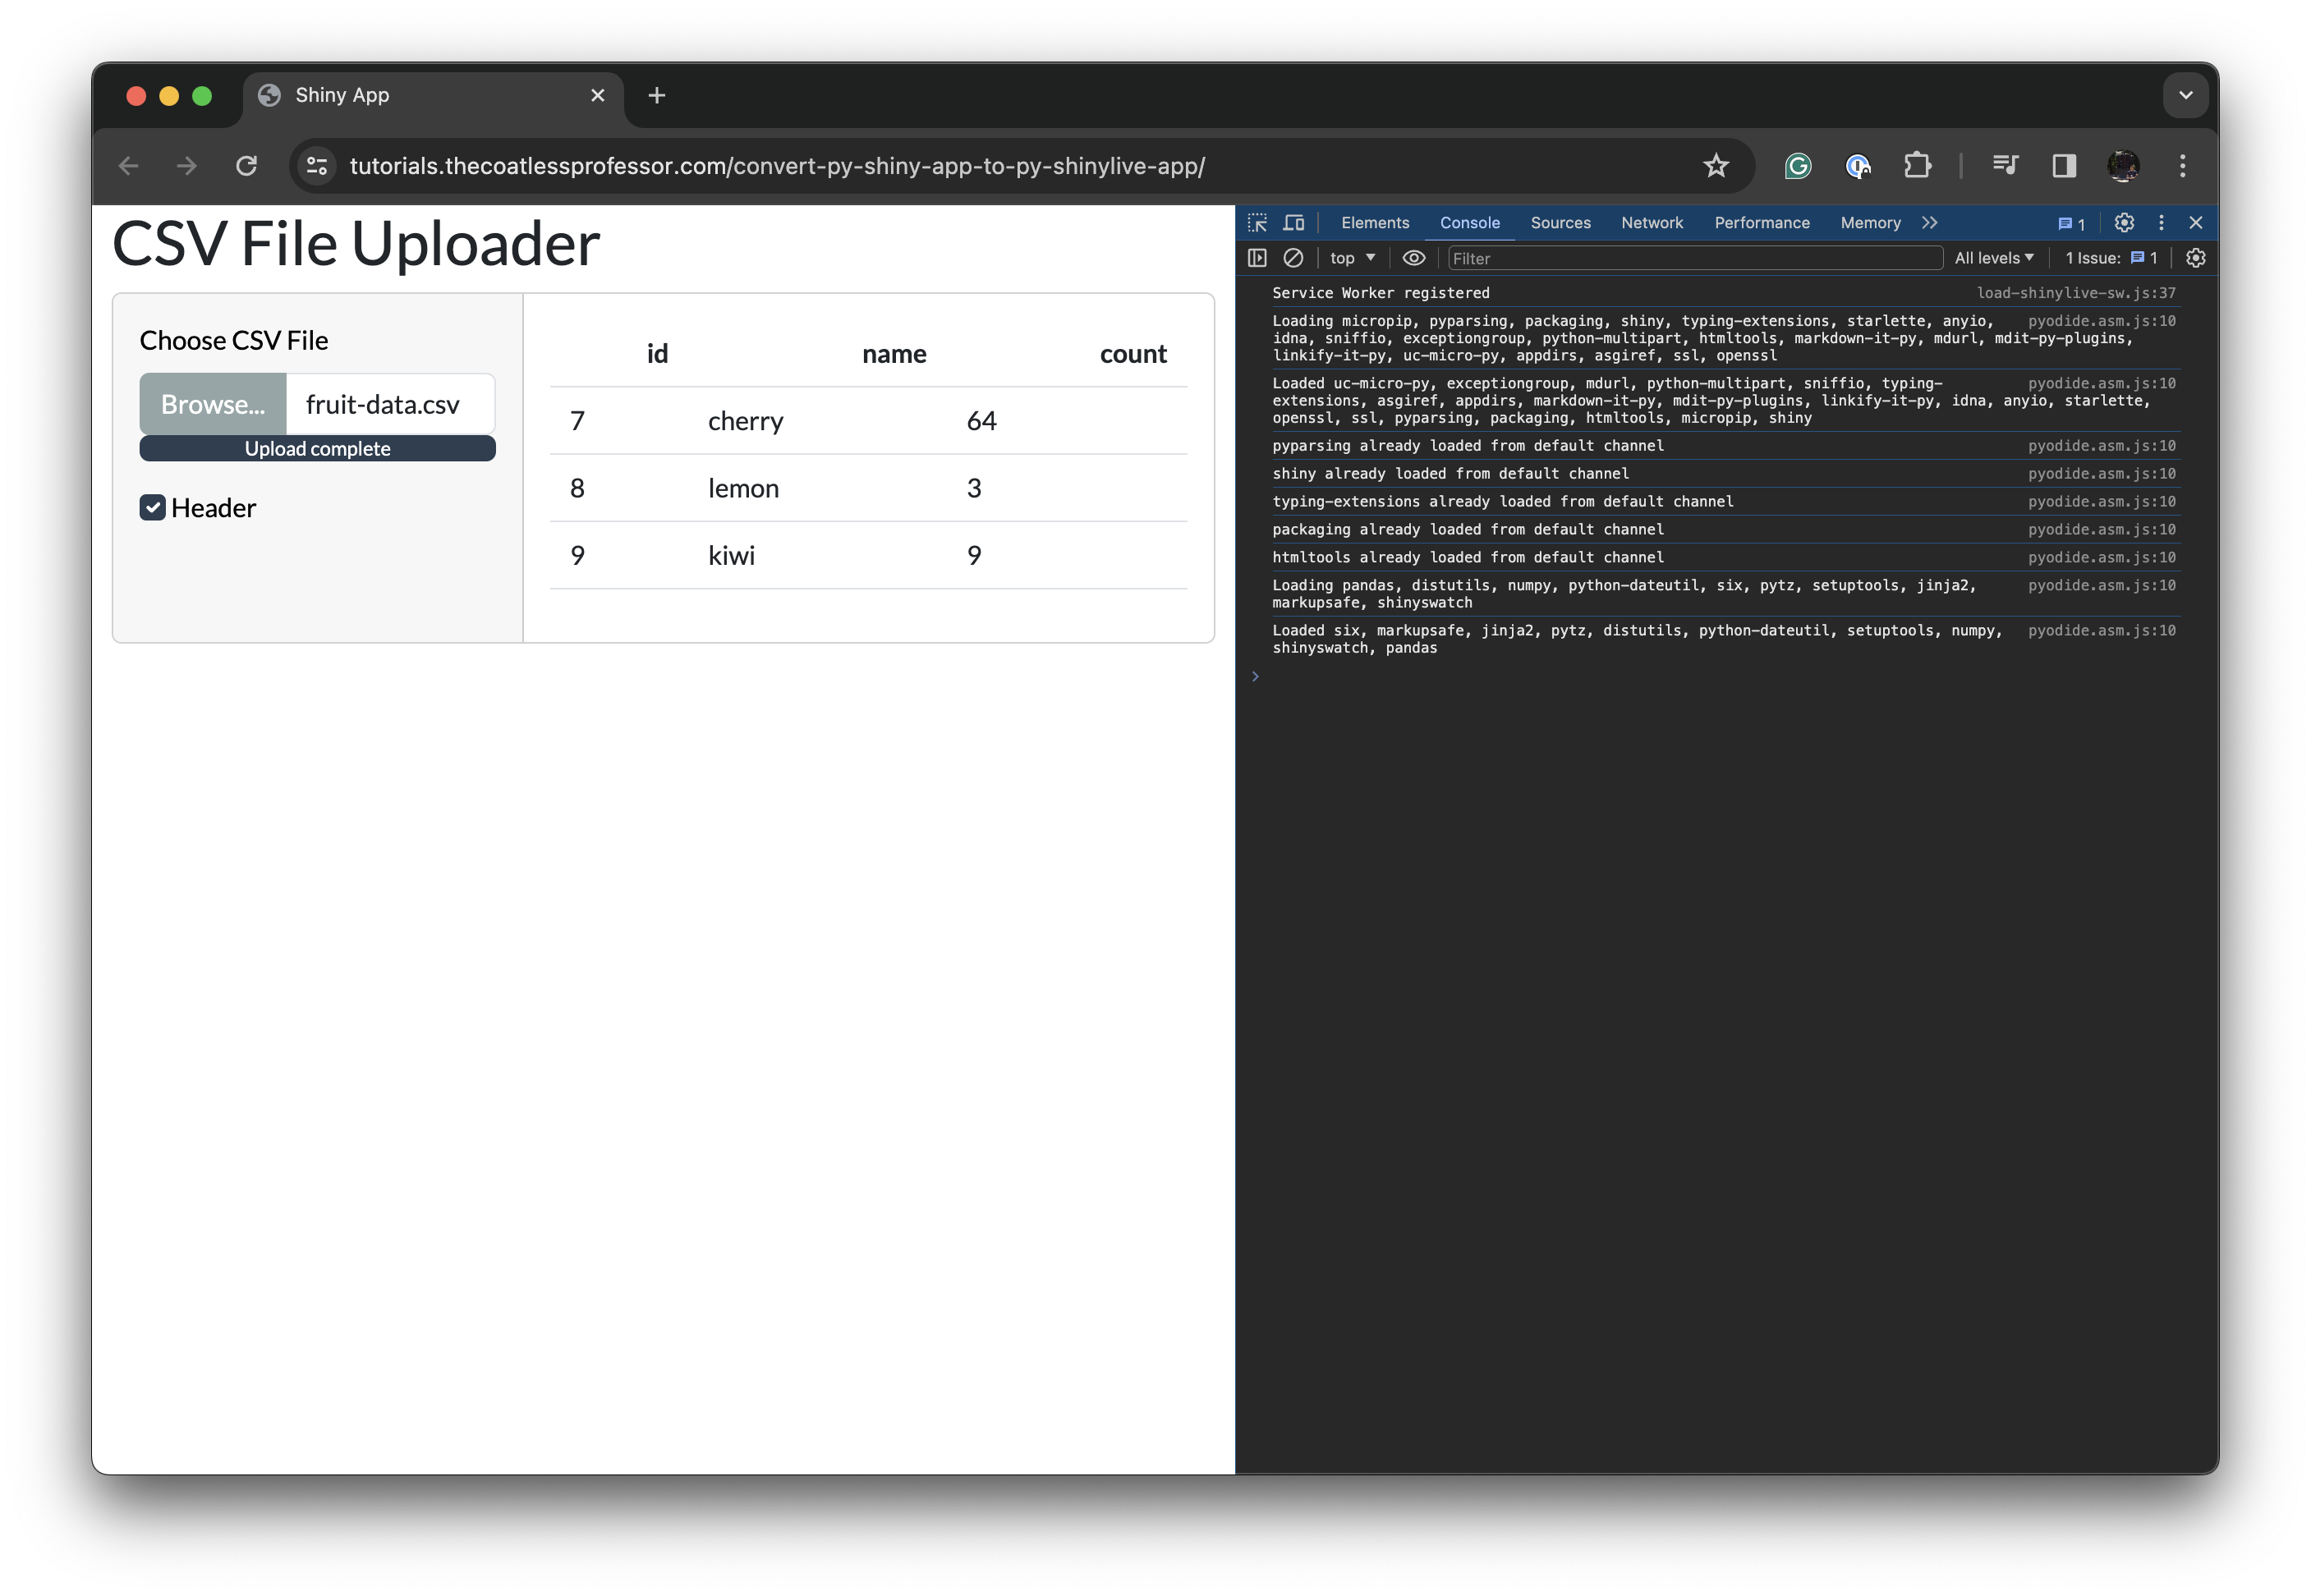Screen dimensions: 2311x1596
Task: Open the media control playlist icon
Action: pyautogui.click(x=2005, y=166)
